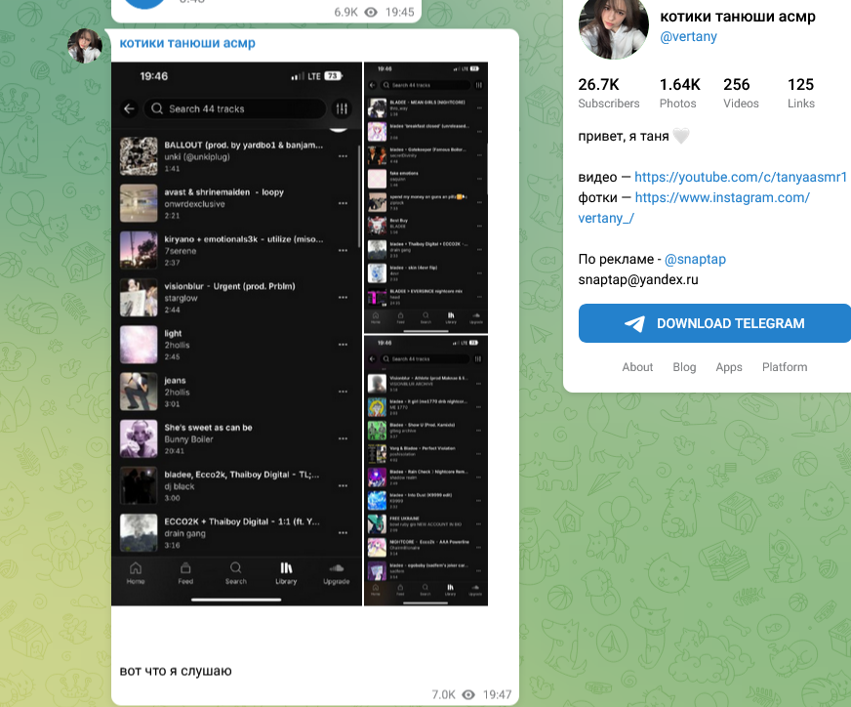The height and width of the screenshot is (707, 851).
Task: Select track title 'kiryano + emotionals3k - utilize'
Action: pos(244,239)
